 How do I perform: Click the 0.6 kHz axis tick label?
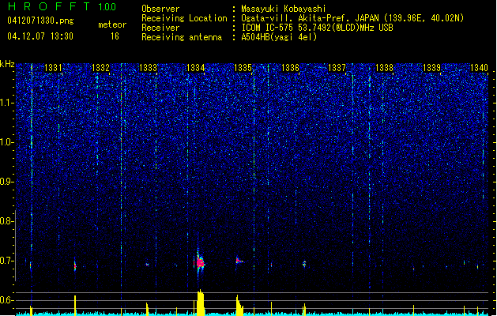[6, 300]
